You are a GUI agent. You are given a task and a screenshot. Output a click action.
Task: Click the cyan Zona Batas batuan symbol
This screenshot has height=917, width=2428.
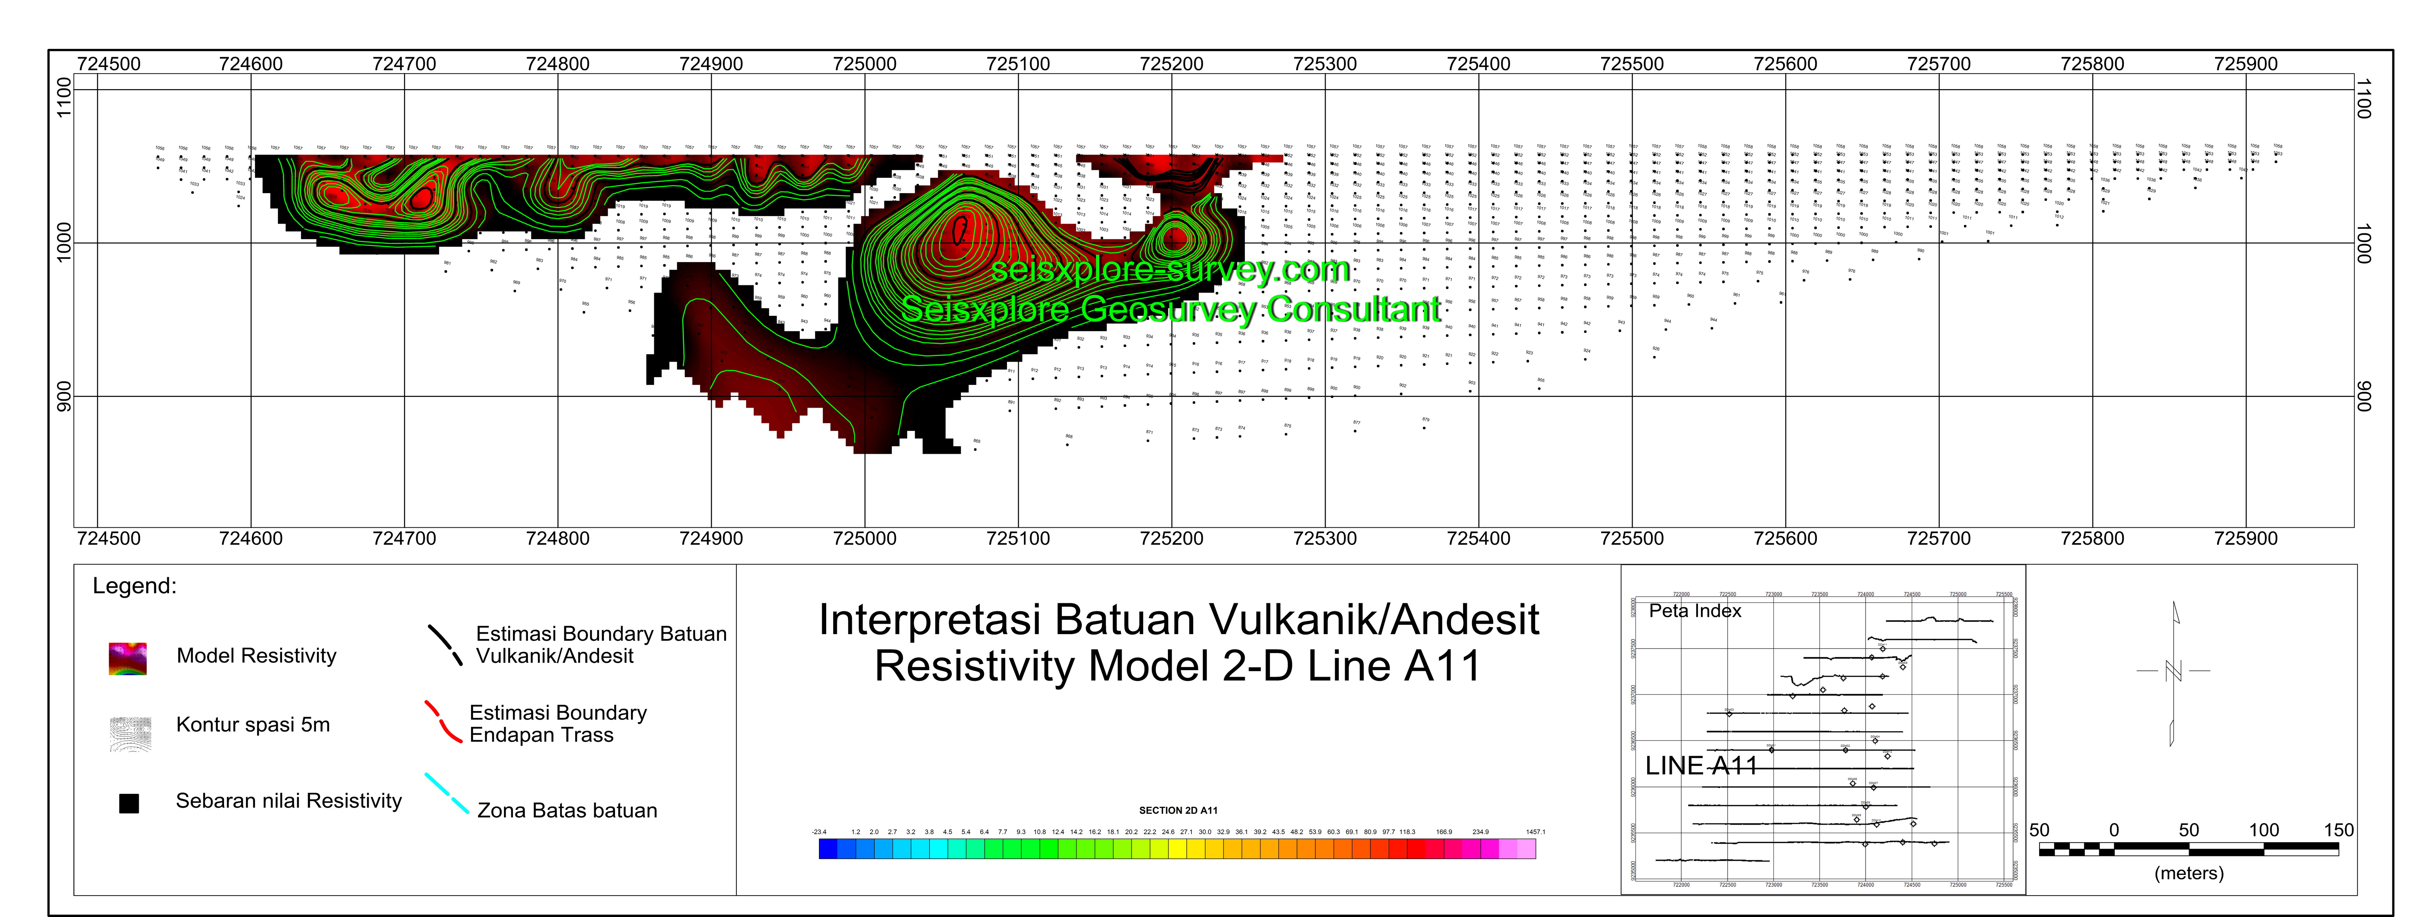pos(447,794)
